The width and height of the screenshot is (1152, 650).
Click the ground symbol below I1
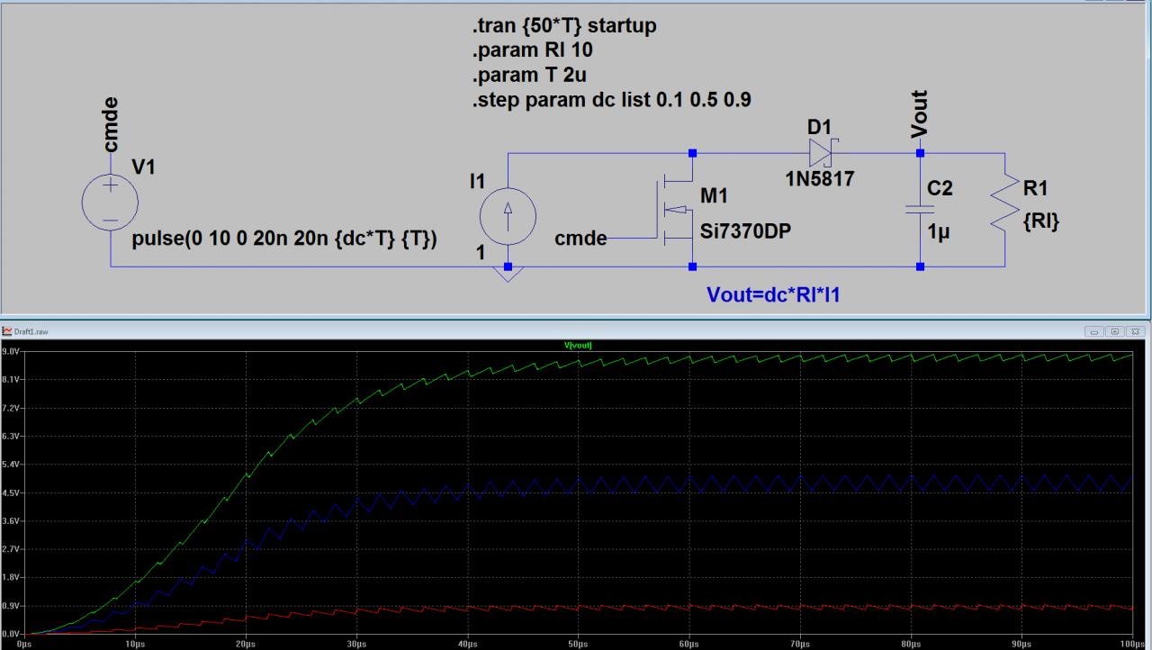(x=508, y=275)
